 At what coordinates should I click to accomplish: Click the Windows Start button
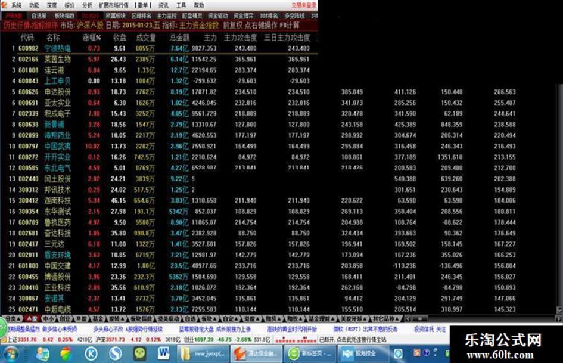tap(11, 354)
